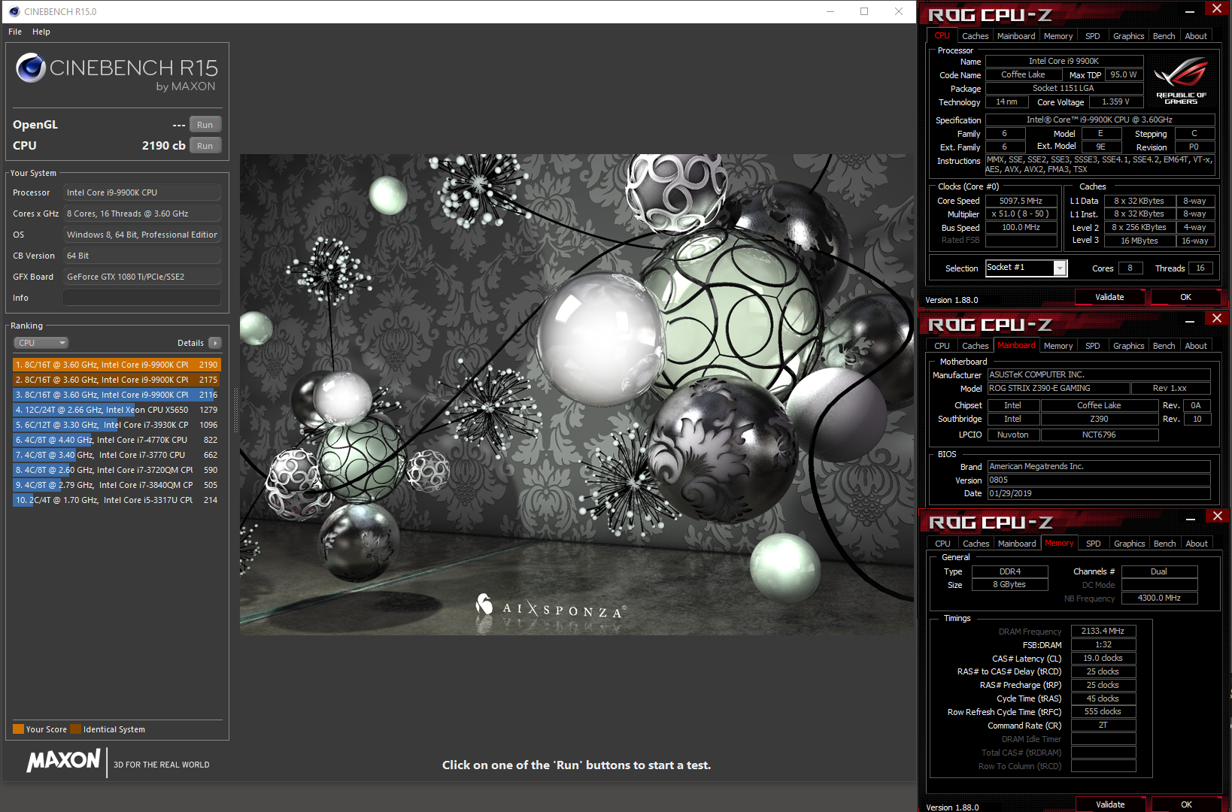The width and height of the screenshot is (1232, 812).
Task: Click the BIOS Version value 0805
Action: [1098, 480]
